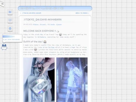The height and width of the screenshot is (102, 136).
Task: Click the //TOKYO_Q4::DAY6-AKIHABARA post title
Action: 43,20
